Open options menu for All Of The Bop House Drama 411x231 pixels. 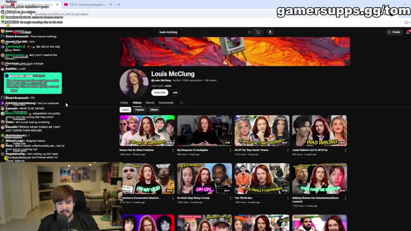[288, 150]
